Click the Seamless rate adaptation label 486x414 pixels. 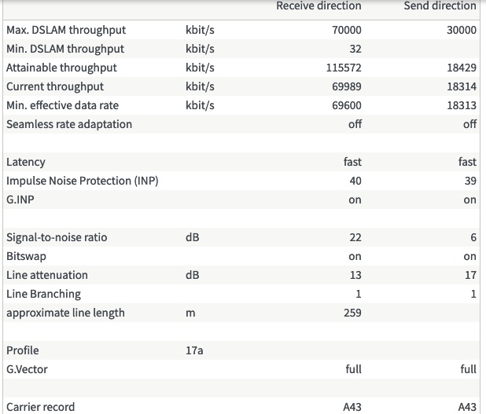[x=69, y=124]
